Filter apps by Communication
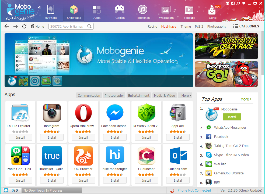Screen dimensions: 265x194 [89, 96]
